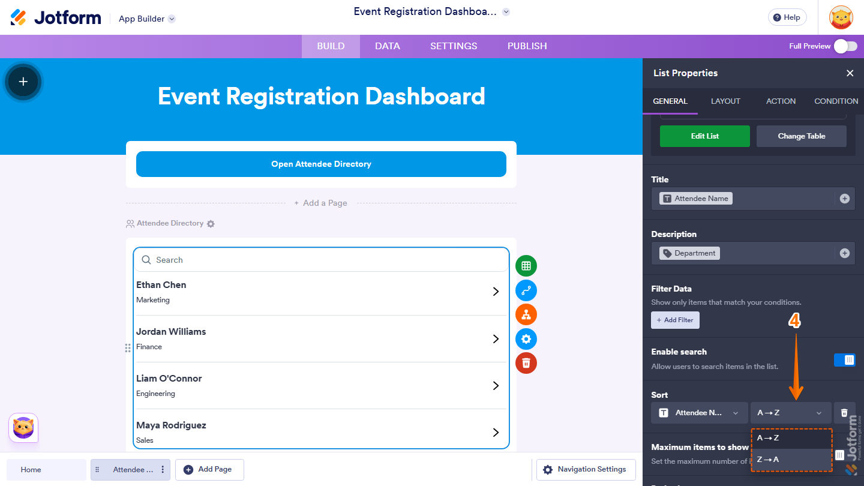The height and width of the screenshot is (486, 864).
Task: Add a field to Title
Action: pos(845,199)
